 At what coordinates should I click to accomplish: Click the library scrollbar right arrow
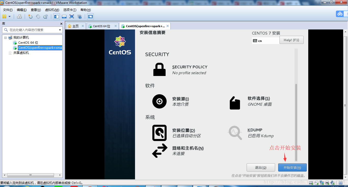[x=60, y=175]
